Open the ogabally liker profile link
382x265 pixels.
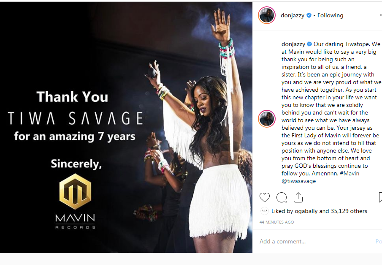306,211
